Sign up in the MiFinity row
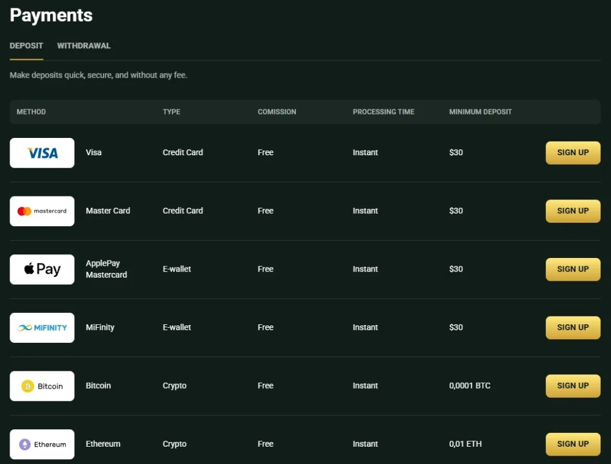Viewport: 611px width, 464px height. (x=573, y=327)
